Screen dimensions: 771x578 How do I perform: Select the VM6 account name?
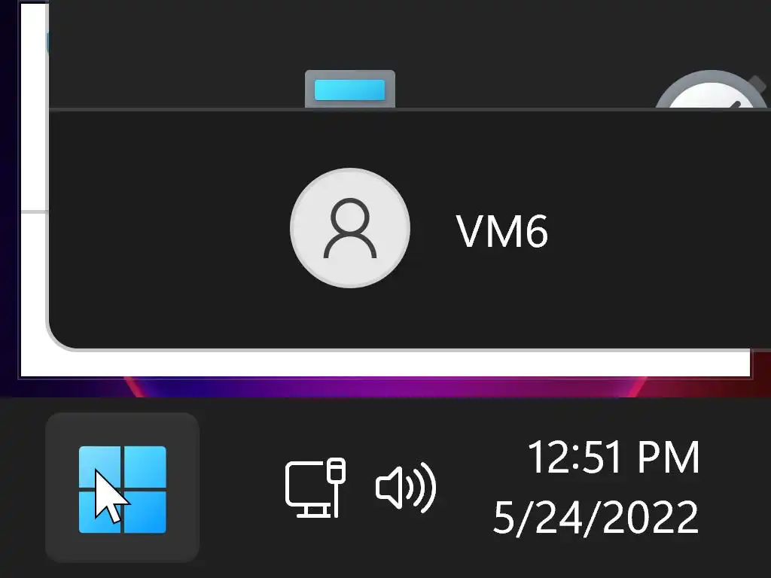pos(501,230)
